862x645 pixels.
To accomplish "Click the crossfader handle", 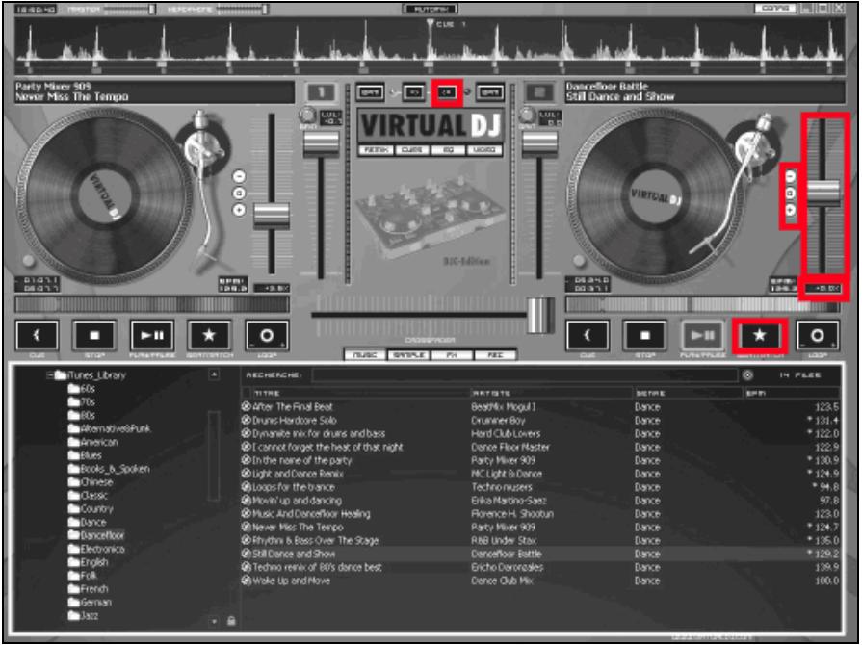I will [x=541, y=315].
